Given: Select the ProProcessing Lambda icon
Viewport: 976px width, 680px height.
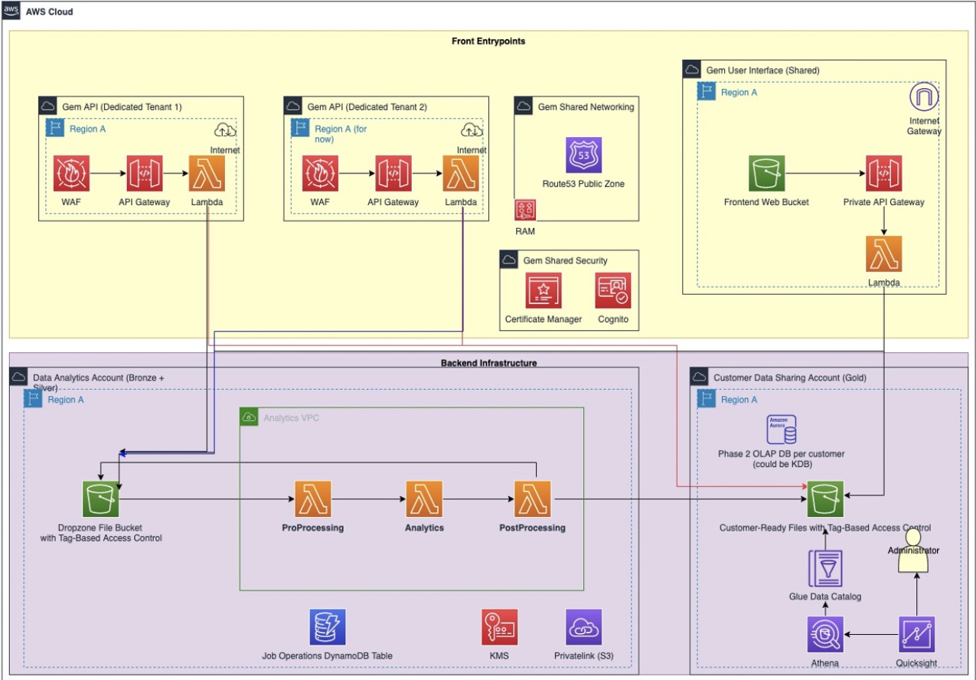Looking at the screenshot, I should [x=313, y=499].
